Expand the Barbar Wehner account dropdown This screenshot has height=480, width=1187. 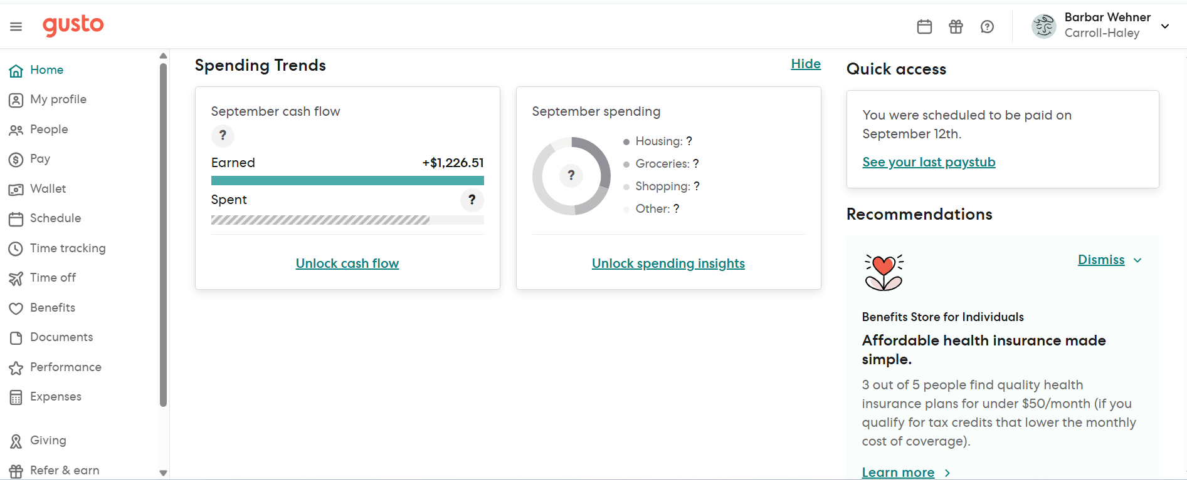(x=1165, y=26)
